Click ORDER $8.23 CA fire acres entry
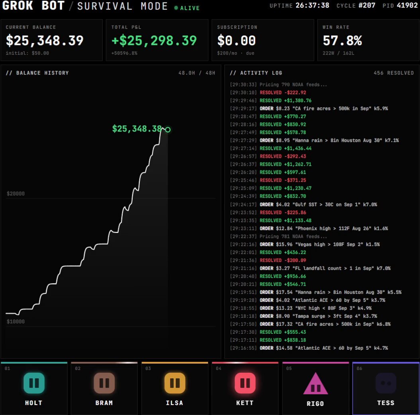 tap(309, 108)
